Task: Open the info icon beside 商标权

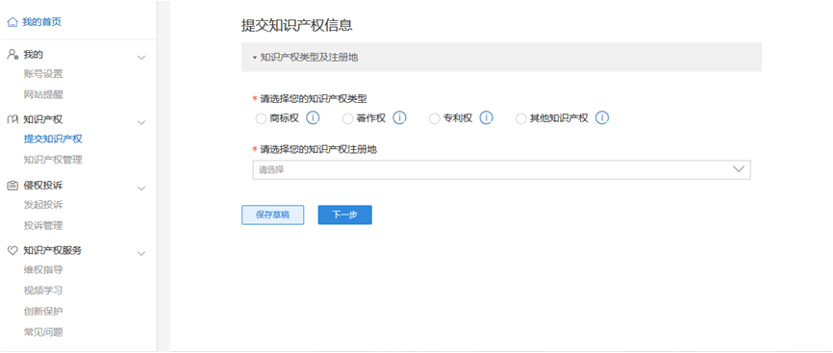Action: tap(313, 117)
